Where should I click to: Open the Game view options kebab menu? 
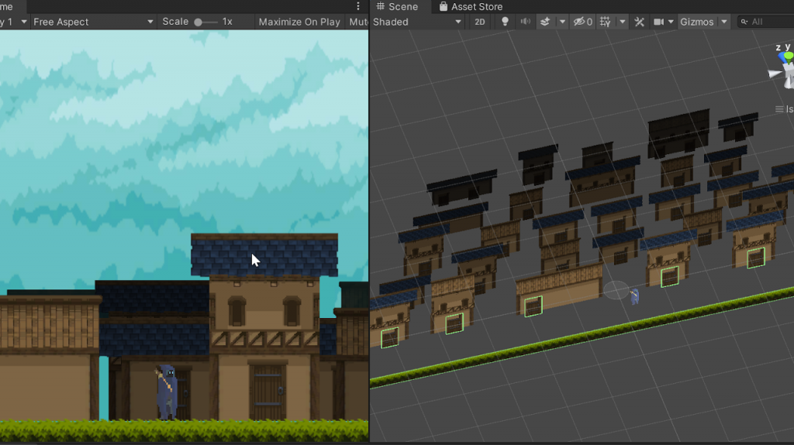point(358,6)
